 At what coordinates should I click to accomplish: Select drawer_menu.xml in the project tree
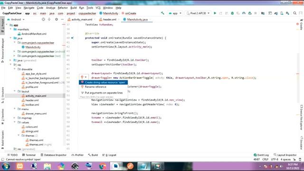[36, 114]
